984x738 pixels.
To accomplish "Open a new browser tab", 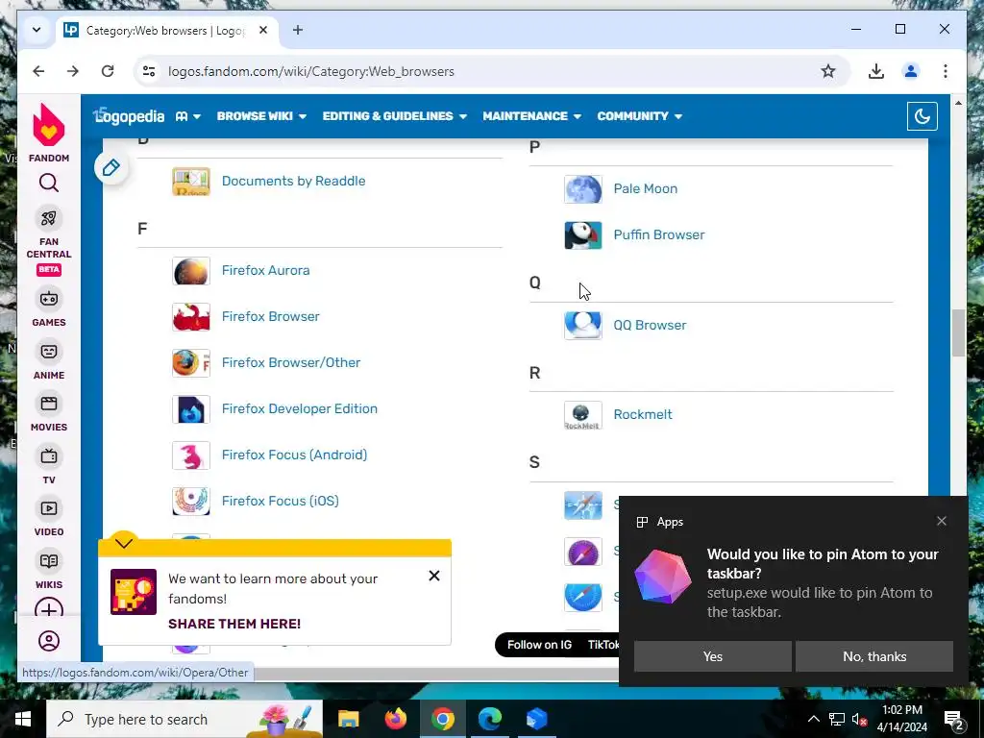I will tap(298, 30).
